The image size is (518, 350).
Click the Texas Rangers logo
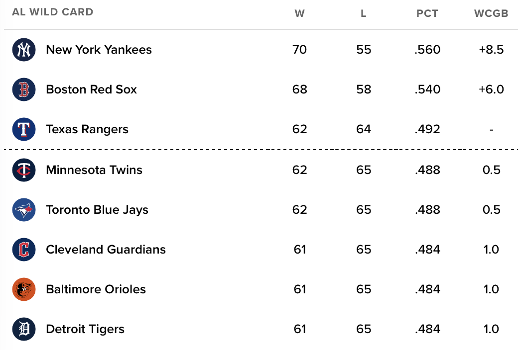(x=24, y=129)
